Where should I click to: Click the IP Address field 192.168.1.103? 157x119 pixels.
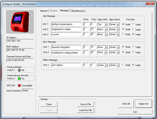coord(20,41)
